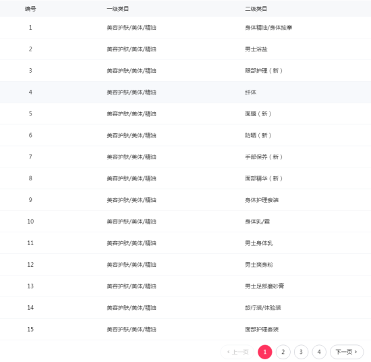Click row number 15 cell

(x=30, y=330)
